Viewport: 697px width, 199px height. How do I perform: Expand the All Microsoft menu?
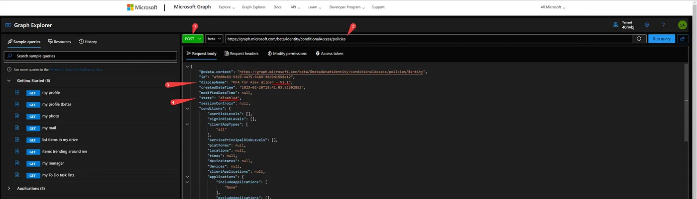click(553, 7)
